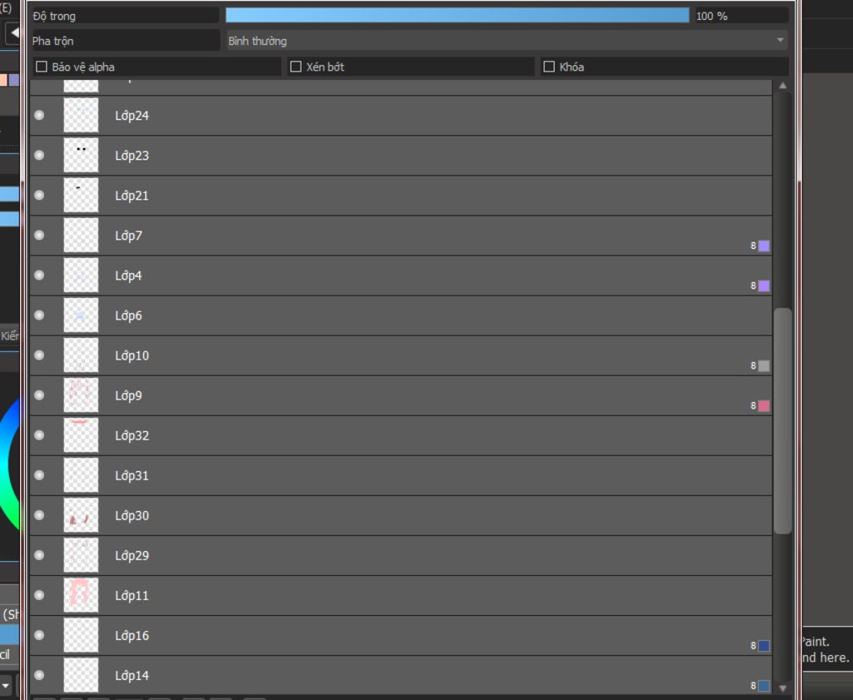Select layer thumbnail of Lớp29

point(81,555)
